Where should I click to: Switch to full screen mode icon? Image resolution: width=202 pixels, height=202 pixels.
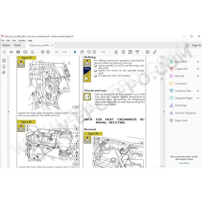click(x=130, y=52)
